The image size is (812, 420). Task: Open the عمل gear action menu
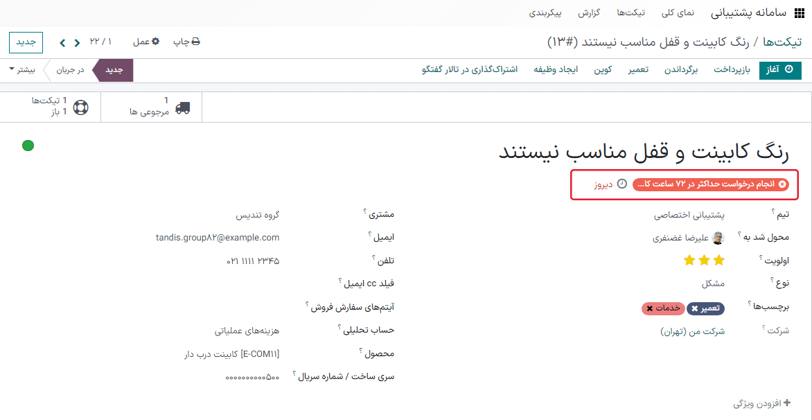pyautogui.click(x=145, y=42)
